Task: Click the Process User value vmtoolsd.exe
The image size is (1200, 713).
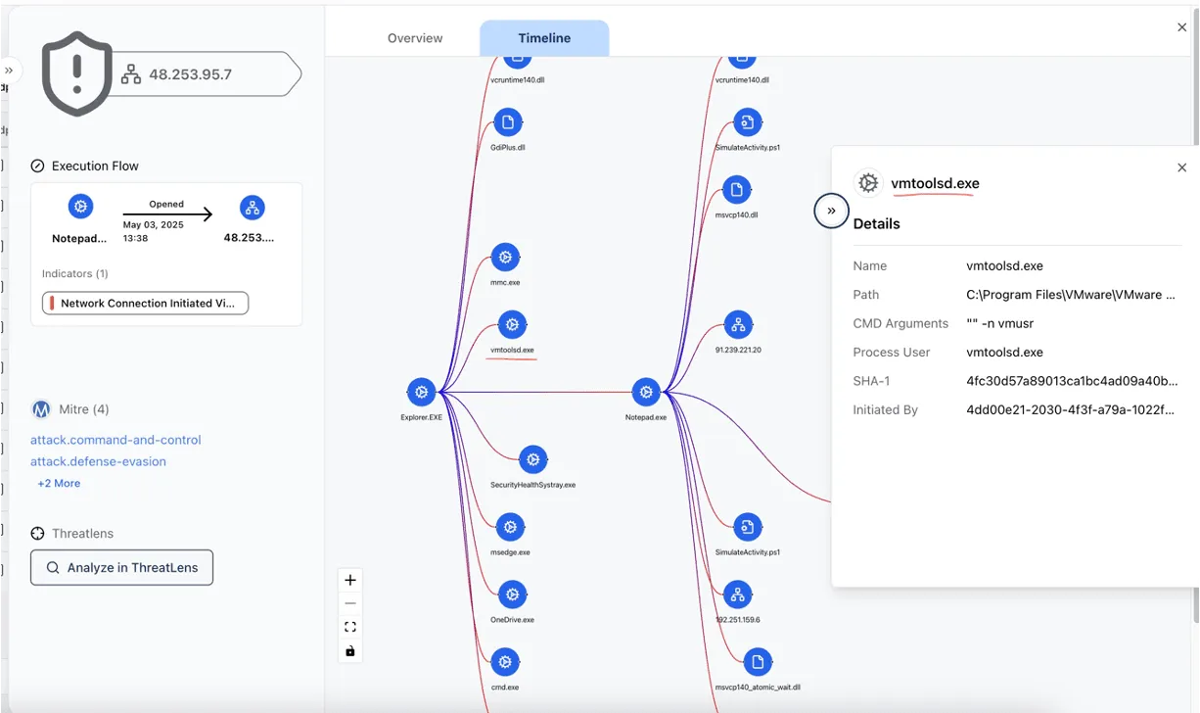Action: pyautogui.click(x=1004, y=353)
